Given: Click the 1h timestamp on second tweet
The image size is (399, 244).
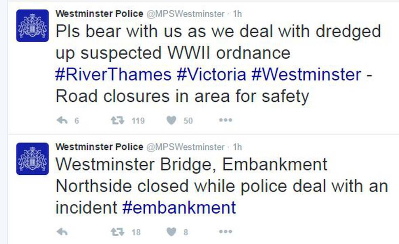Looking at the screenshot, I should tap(237, 147).
